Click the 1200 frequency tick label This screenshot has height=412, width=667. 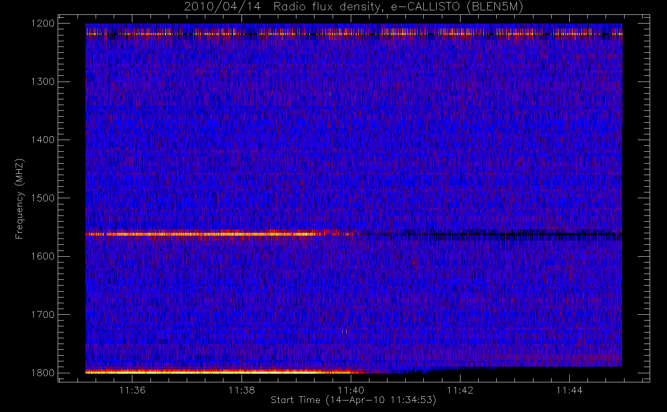43,23
